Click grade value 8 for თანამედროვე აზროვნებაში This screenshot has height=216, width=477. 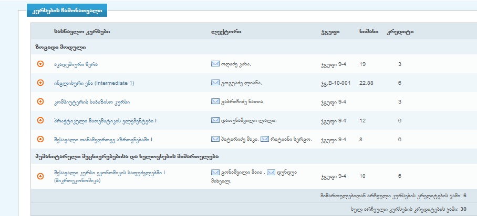click(x=361, y=139)
